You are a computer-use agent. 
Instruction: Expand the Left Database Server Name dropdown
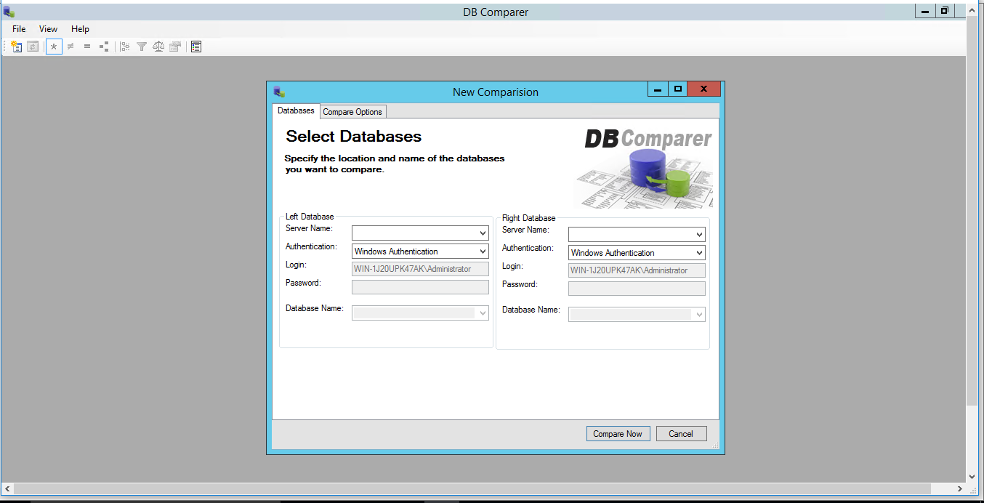(483, 233)
